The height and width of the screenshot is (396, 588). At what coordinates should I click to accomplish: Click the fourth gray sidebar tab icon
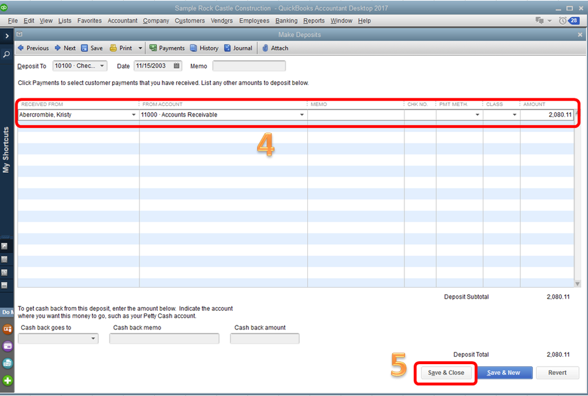click(4, 285)
